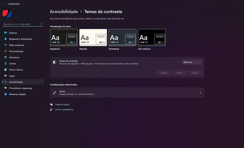Go to Bluetooth e dispositivos section
244x148 pixels.
23,39
